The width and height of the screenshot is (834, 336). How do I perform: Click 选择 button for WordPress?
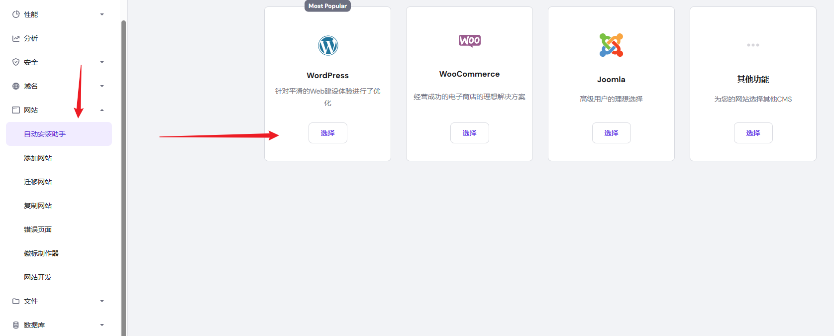click(328, 133)
